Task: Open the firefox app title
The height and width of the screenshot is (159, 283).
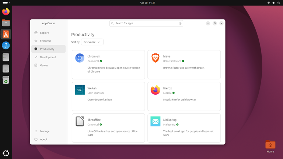Action: click(168, 88)
